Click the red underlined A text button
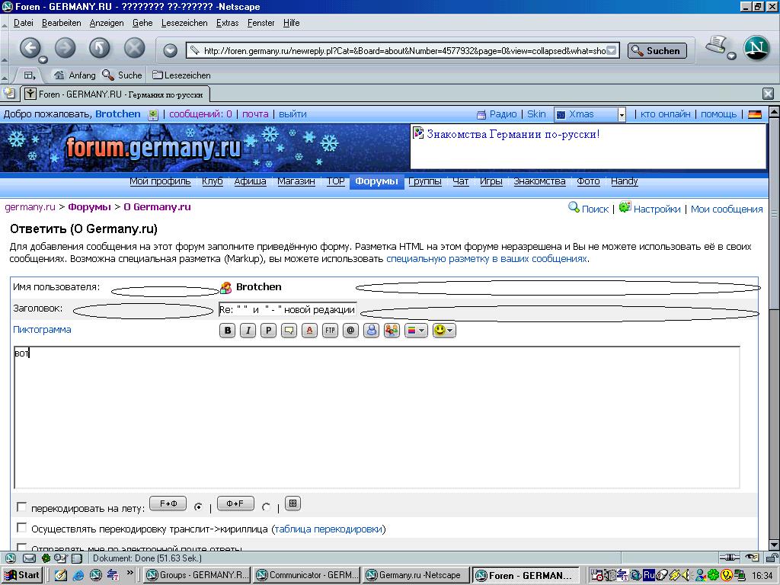 pyautogui.click(x=309, y=331)
